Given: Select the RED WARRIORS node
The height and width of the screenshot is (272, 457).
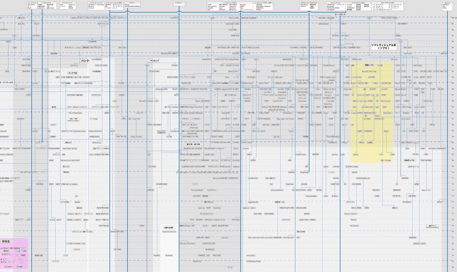Looking at the screenshot, I should [403, 24].
